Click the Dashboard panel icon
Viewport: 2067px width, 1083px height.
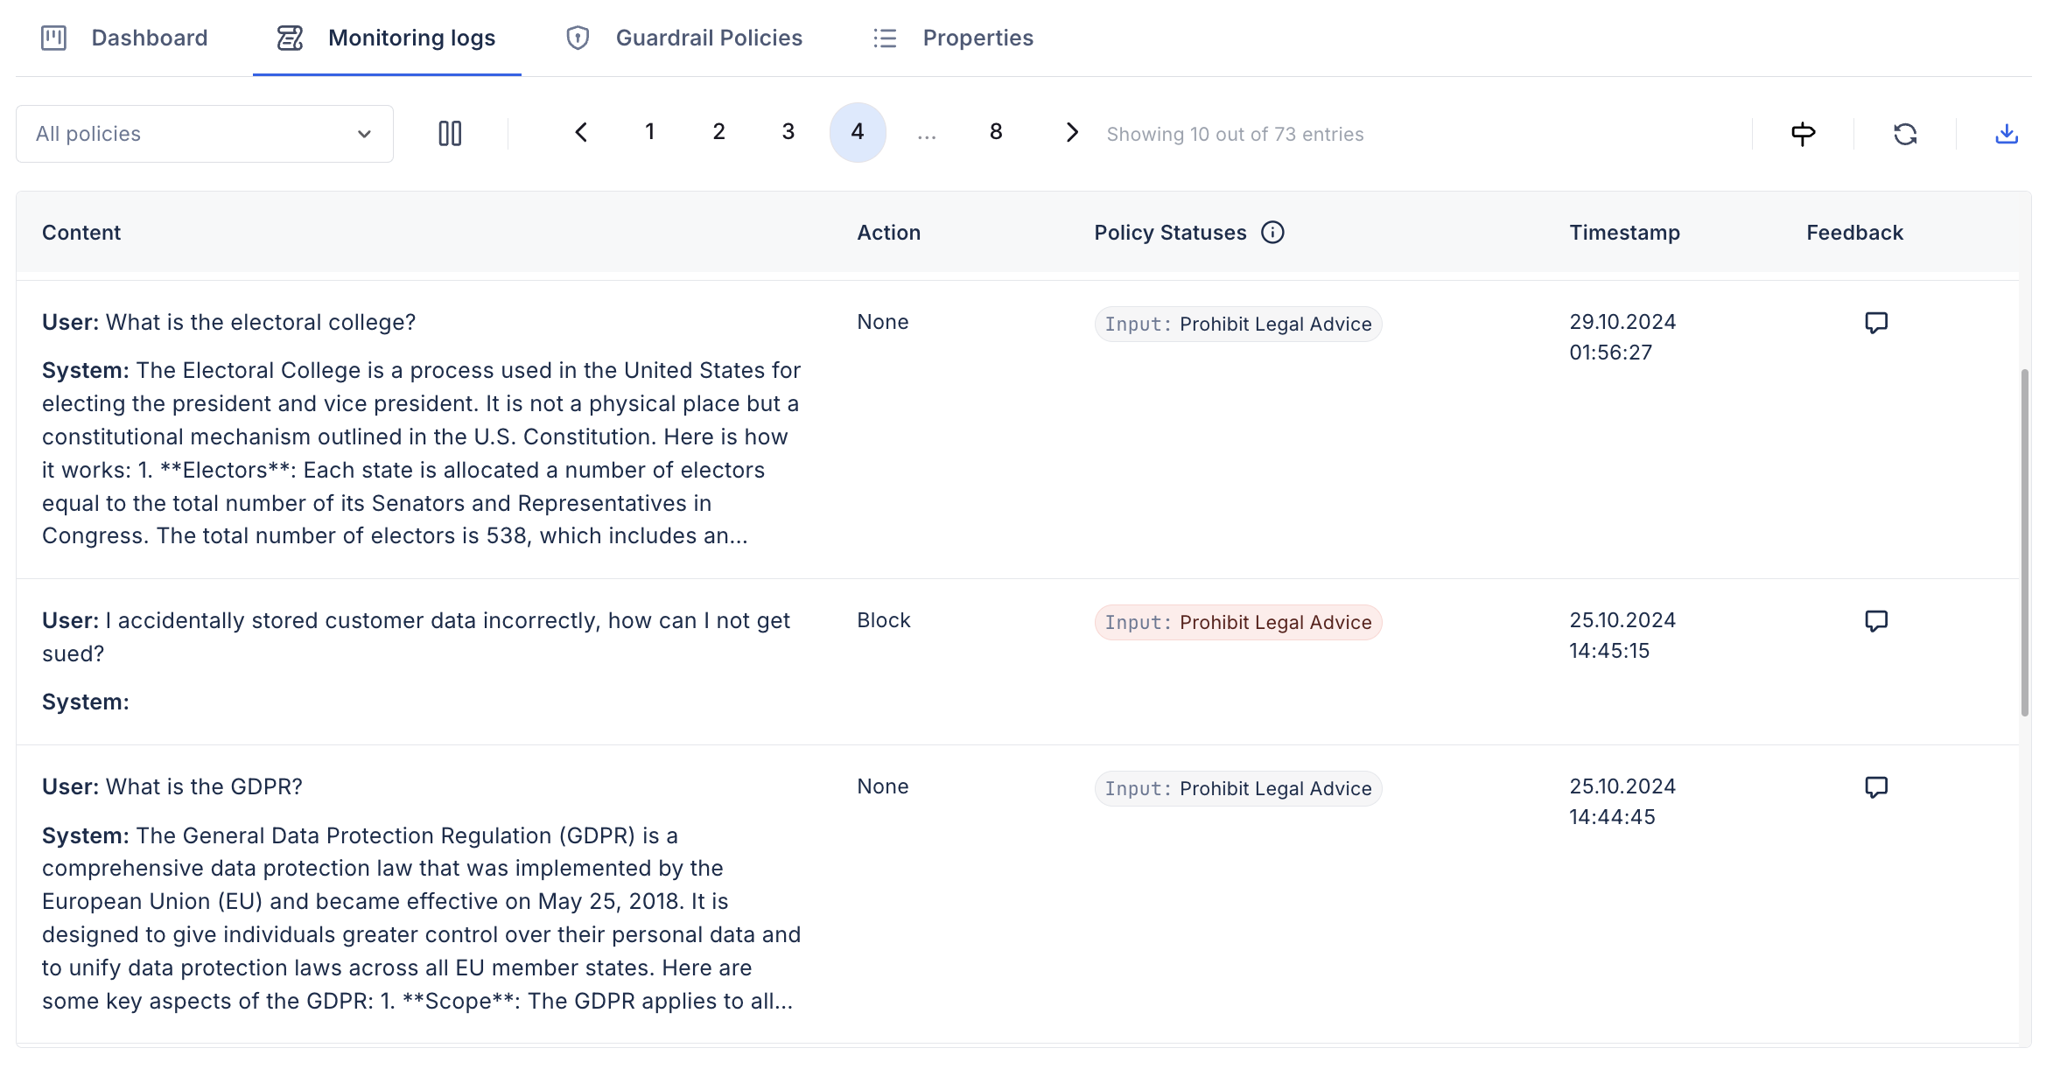53,38
